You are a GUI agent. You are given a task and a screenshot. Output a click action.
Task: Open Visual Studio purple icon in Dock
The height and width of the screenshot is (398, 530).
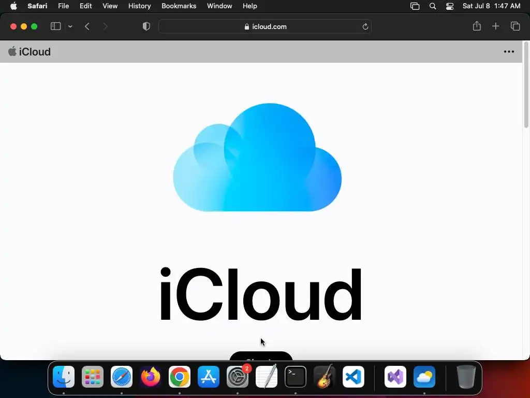(395, 377)
